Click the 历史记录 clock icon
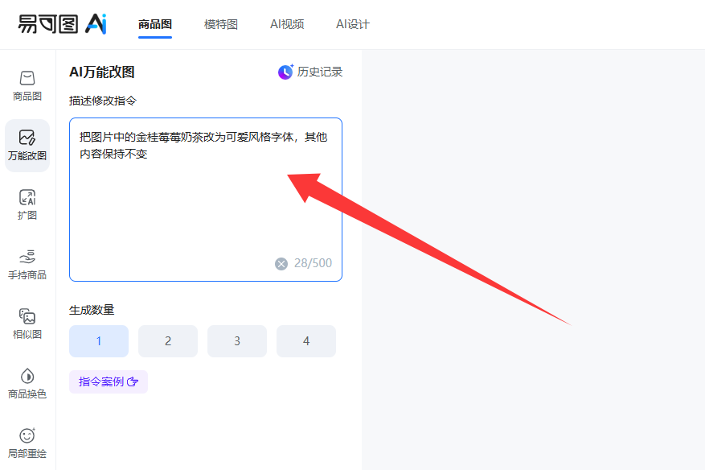705x470 pixels. pyautogui.click(x=285, y=72)
